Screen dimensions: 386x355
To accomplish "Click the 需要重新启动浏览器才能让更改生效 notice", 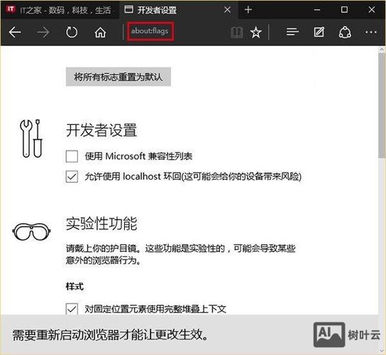I will point(110,335).
